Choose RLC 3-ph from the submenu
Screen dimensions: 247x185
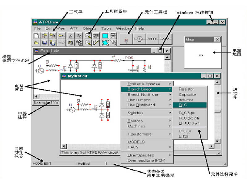tap(190, 113)
